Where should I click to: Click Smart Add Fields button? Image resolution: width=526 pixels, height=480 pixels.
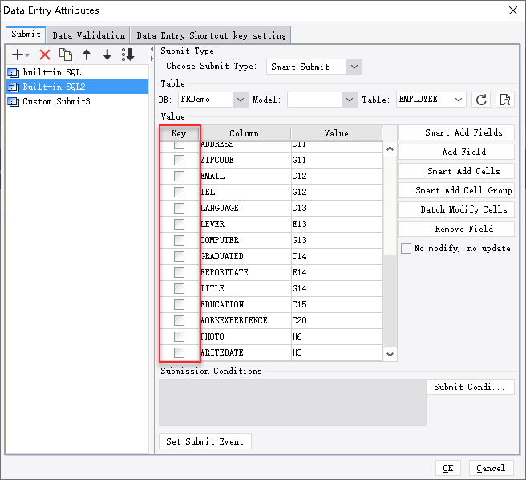click(x=456, y=132)
